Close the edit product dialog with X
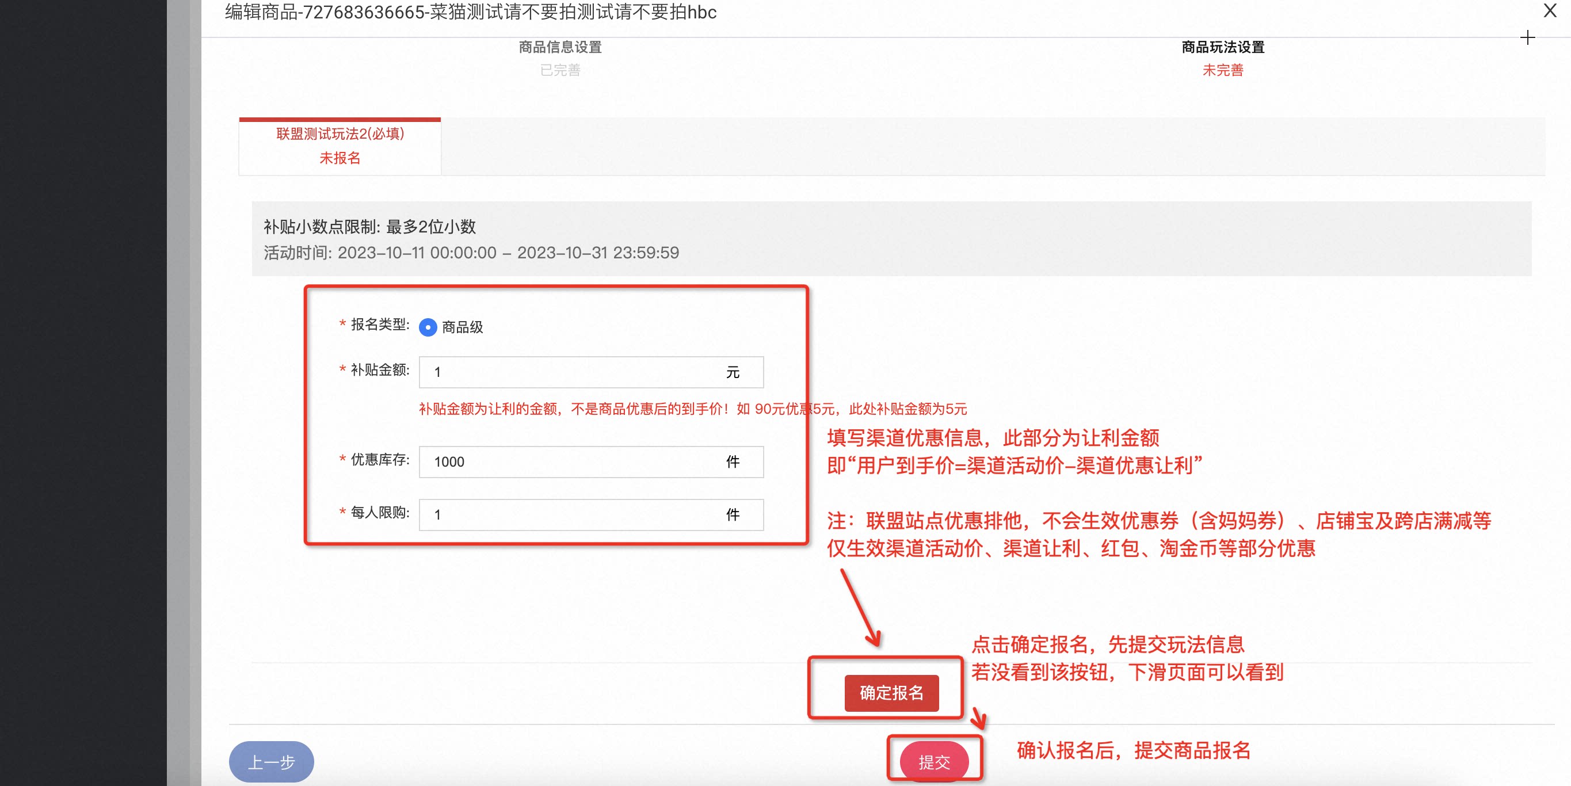 [x=1550, y=11]
